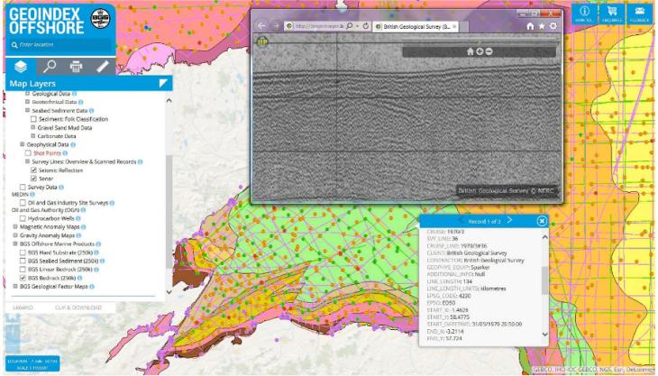Click the BGS logo in header
Screen dimensions: 658x376
pyautogui.click(x=100, y=18)
